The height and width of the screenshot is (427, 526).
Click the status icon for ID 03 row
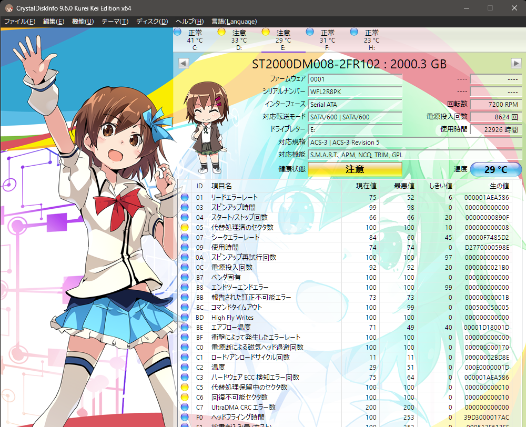[x=185, y=207]
